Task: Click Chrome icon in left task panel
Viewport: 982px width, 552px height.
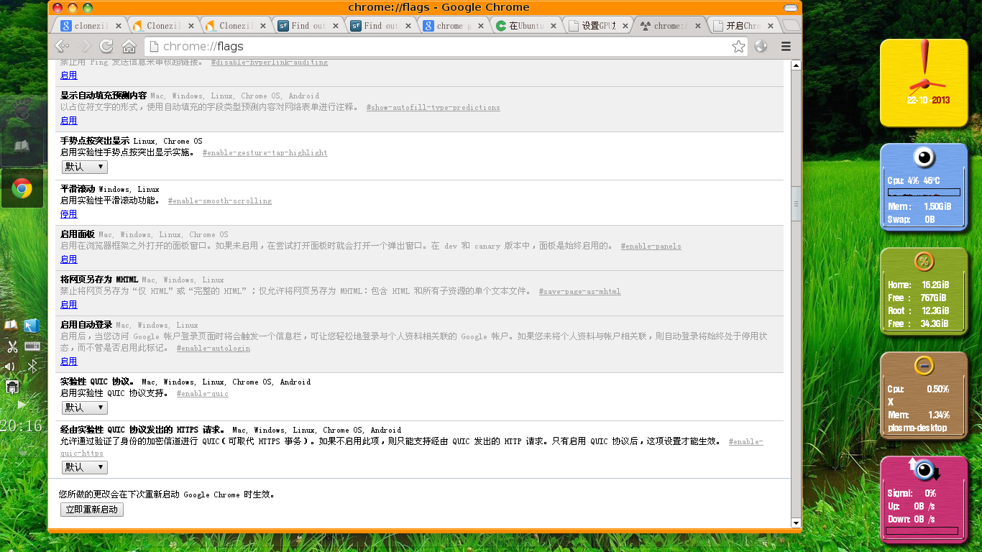Action: click(22, 189)
